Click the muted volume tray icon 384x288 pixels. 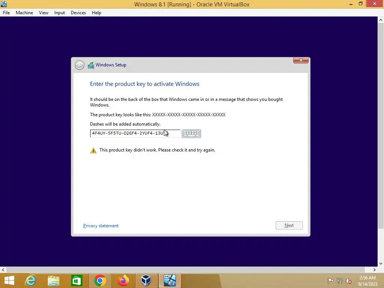coord(349,280)
